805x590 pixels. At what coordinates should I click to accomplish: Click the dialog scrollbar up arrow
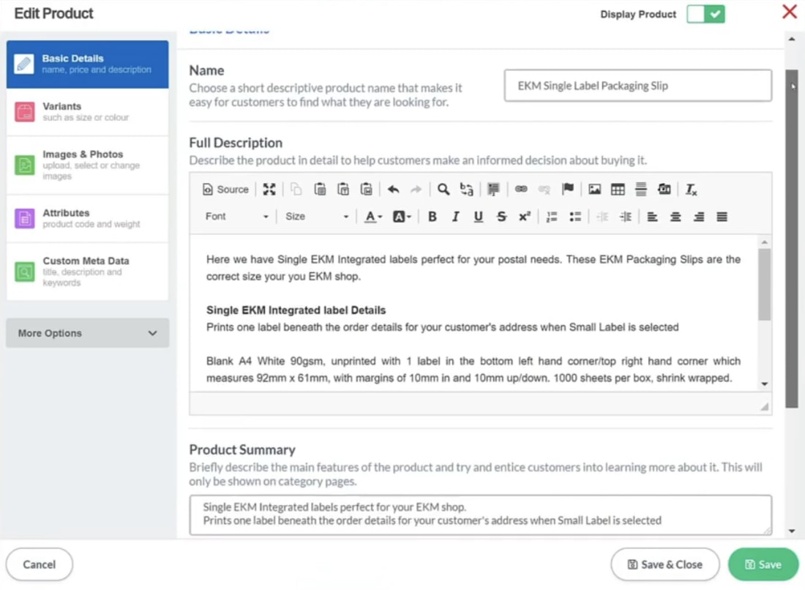pos(792,39)
